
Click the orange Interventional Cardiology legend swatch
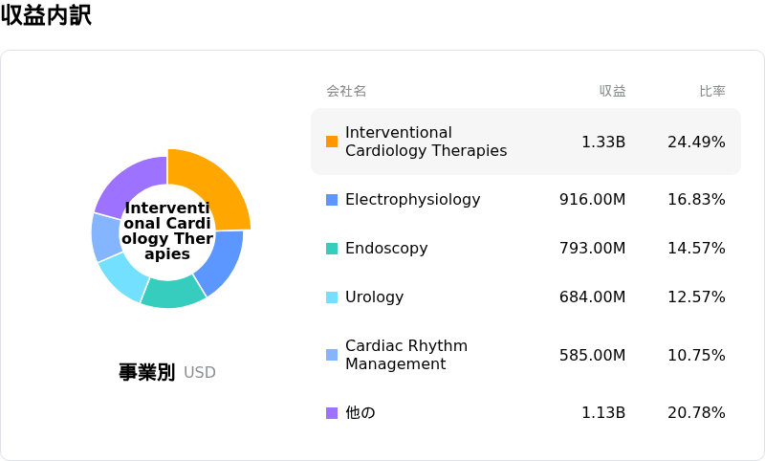click(332, 142)
